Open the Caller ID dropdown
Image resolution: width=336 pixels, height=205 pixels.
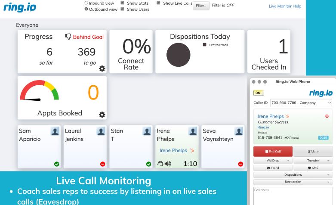[x=301, y=102]
